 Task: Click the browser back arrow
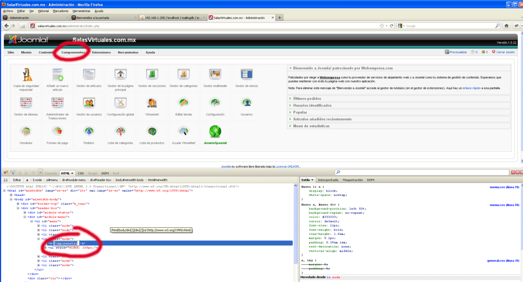[x=6, y=26]
